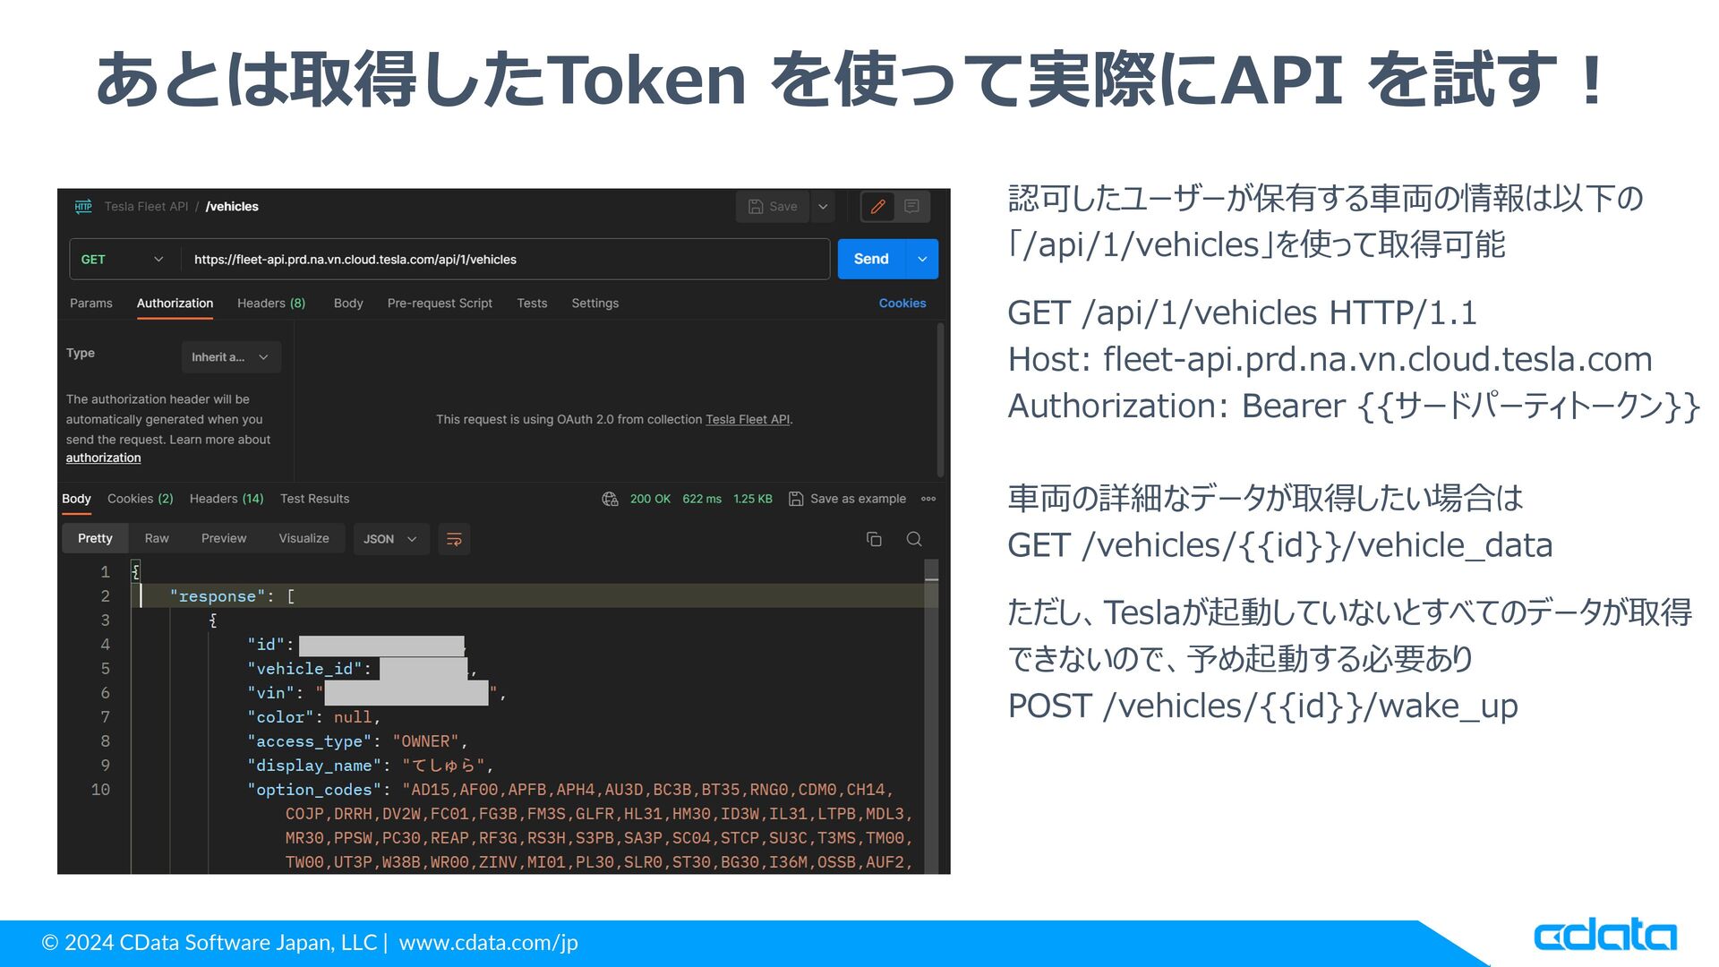1719x967 pixels.
Task: Click Save as example
Action: (858, 499)
